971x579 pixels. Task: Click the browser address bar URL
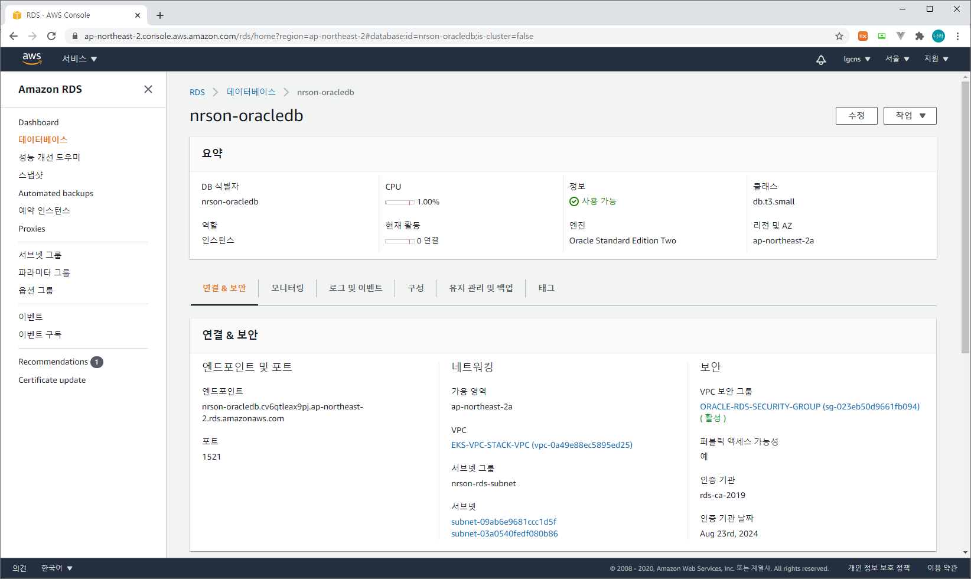[309, 36]
